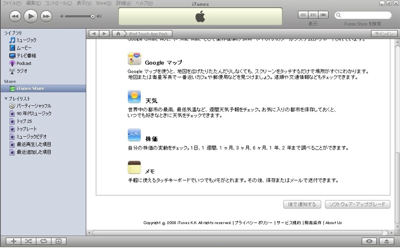Viewport: 400px width, 248px height.
Task: Click the eject disc button
Action: pyautogui.click(x=386, y=241)
